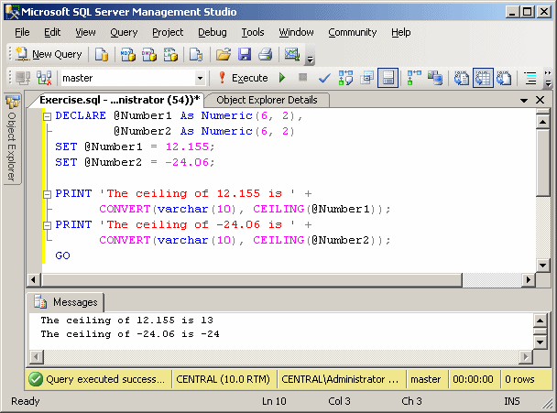Toggle Include Client Statistics
The image size is (557, 413).
point(435,78)
